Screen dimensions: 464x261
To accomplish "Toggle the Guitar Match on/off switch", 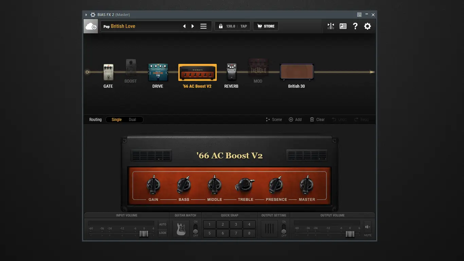I will [195, 228].
